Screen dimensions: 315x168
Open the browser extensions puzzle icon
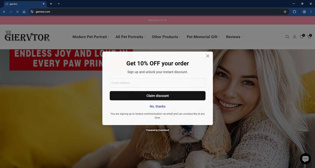click(x=294, y=12)
